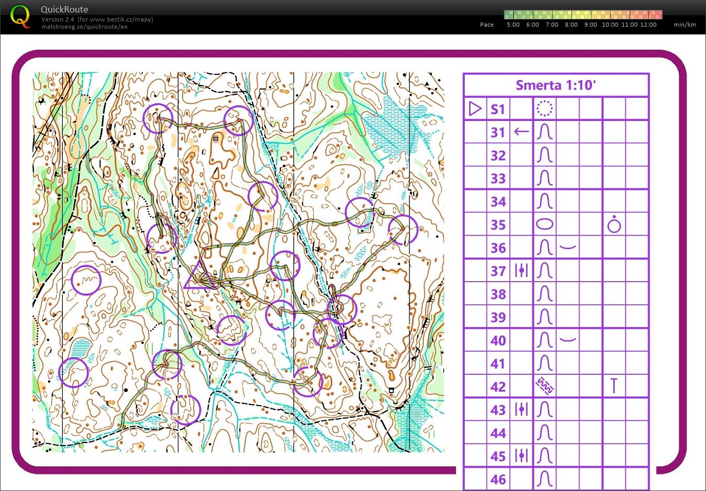Click the between-objects symbol in row 37
The height and width of the screenshot is (491, 706).
point(521,271)
